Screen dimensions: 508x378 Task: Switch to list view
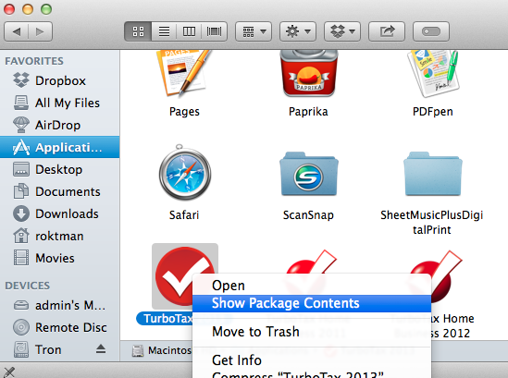pyautogui.click(x=164, y=31)
